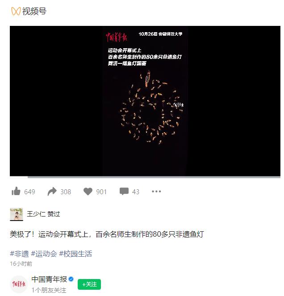
Task: Open the three-dot more options menu
Action: [x=156, y=191]
